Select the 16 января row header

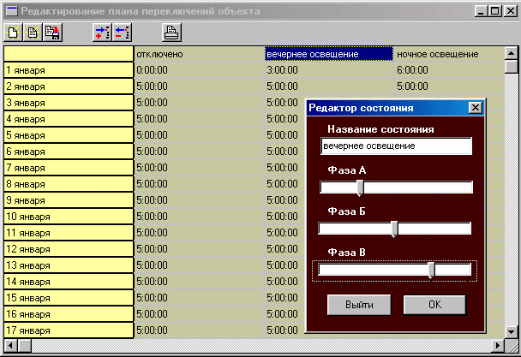click(69, 314)
